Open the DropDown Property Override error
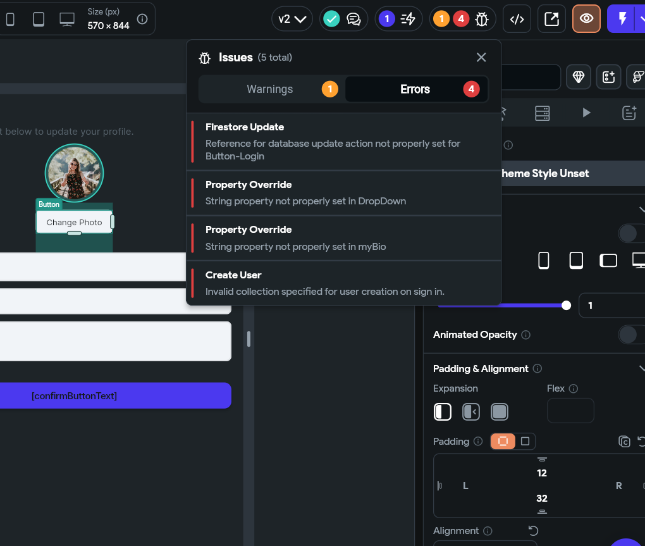The width and height of the screenshot is (645, 546). tap(344, 193)
